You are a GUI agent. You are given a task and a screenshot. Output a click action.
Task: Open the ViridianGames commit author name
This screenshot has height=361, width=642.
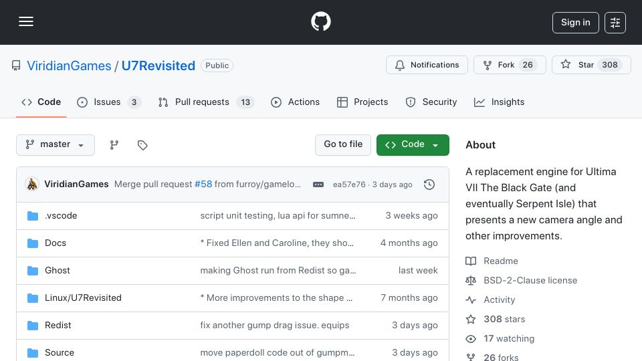coord(76,185)
